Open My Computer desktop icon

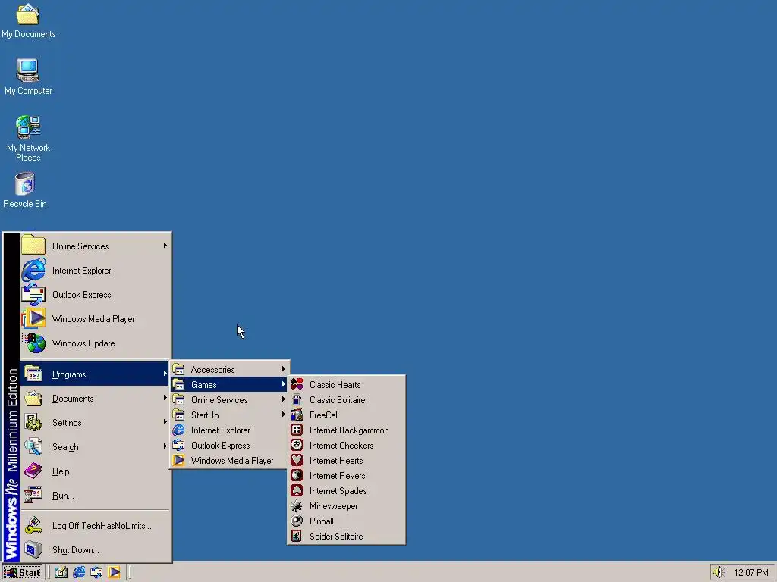pyautogui.click(x=28, y=77)
